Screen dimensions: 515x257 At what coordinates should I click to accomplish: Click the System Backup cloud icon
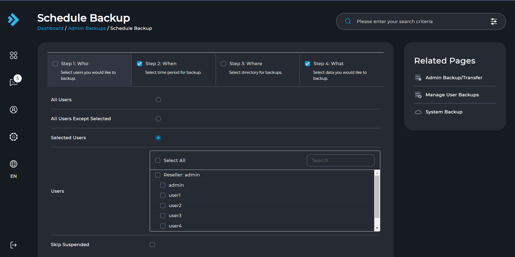(x=418, y=112)
